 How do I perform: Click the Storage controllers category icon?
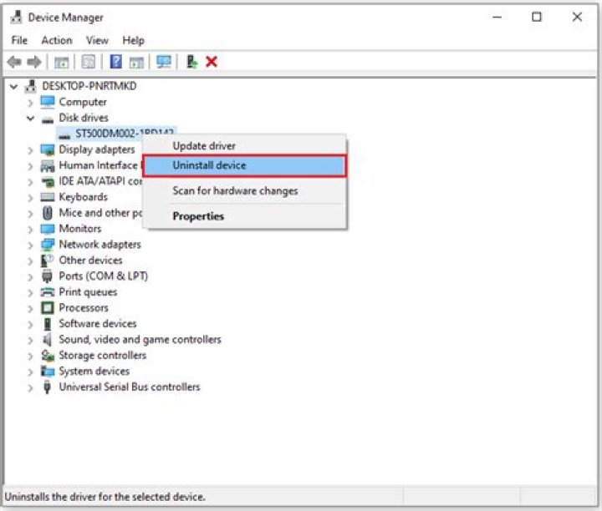tap(48, 356)
